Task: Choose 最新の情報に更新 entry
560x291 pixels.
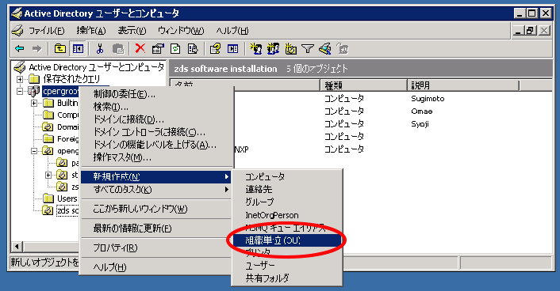Action: coord(157,229)
